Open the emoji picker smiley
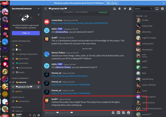The image size is (166, 117). tap(129, 113)
